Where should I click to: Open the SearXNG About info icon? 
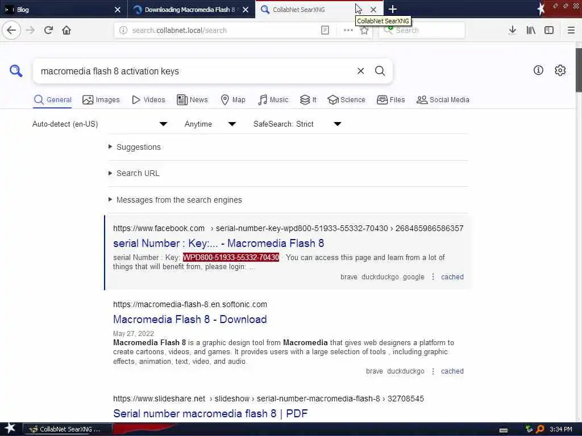point(538,70)
